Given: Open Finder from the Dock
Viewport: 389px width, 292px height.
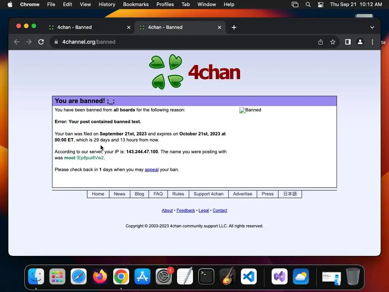Looking at the screenshot, I should pos(36,276).
